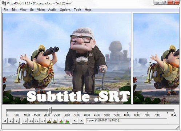Click the Stop playback button
The width and height of the screenshot is (181, 131).
tap(5, 121)
